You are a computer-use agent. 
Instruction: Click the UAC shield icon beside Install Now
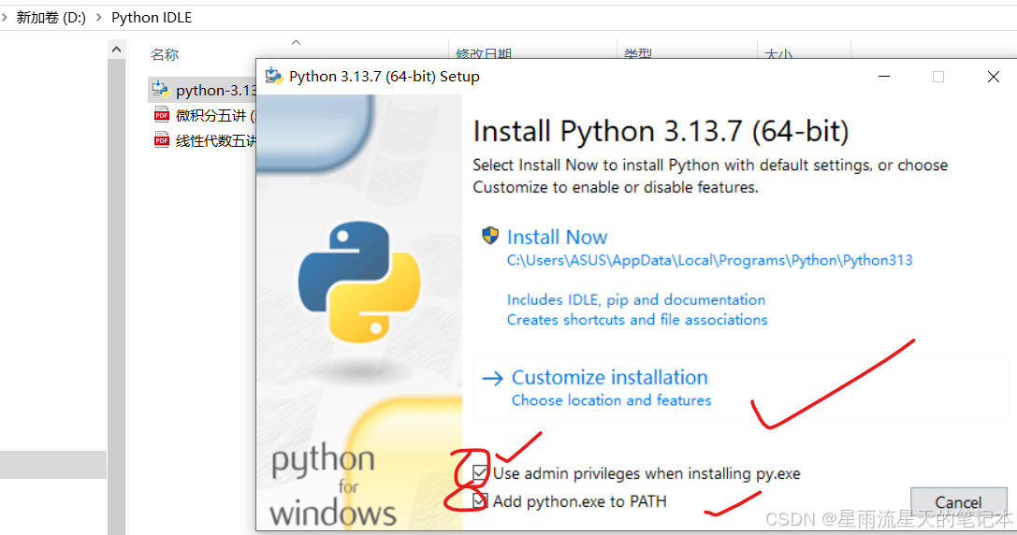click(490, 236)
